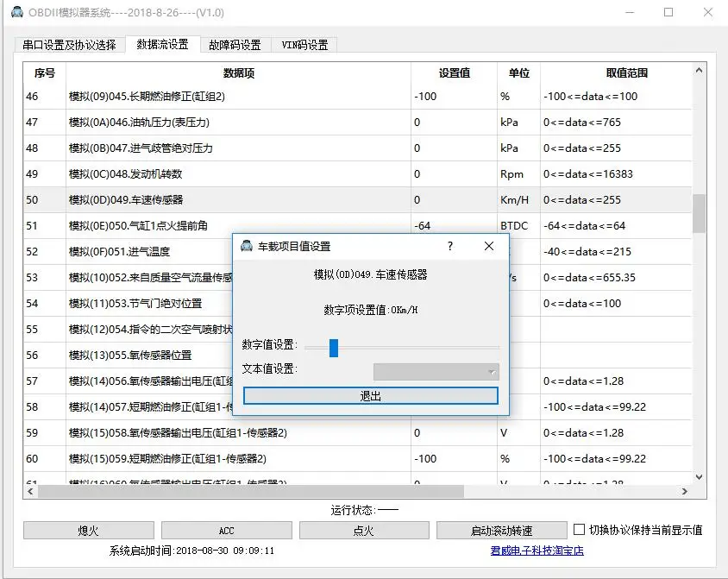Open the VIN码设置 tab
The height and width of the screenshot is (579, 728).
[x=304, y=45]
